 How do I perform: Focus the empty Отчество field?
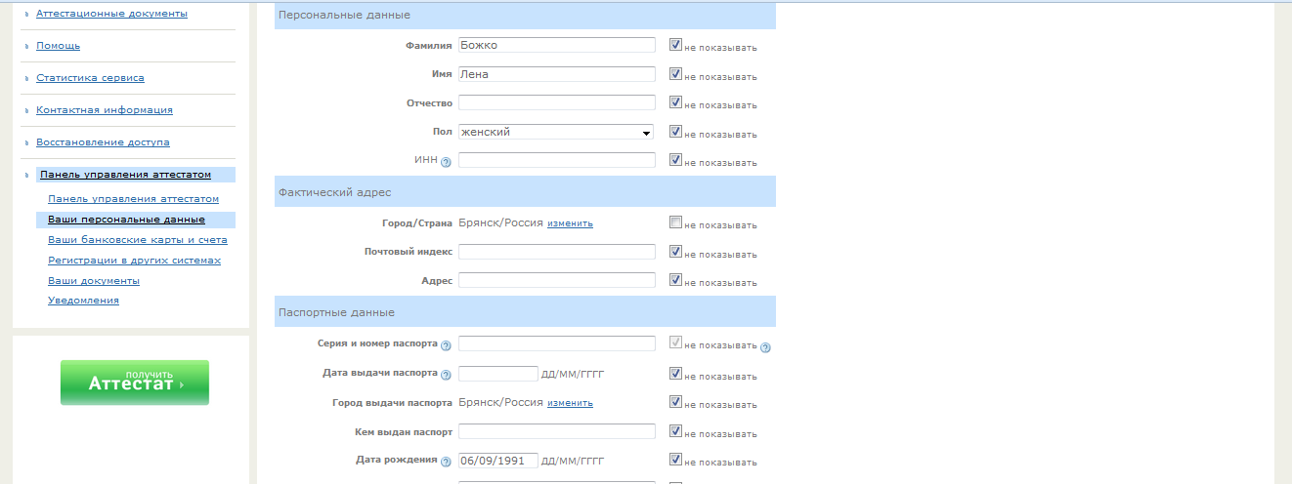point(557,102)
